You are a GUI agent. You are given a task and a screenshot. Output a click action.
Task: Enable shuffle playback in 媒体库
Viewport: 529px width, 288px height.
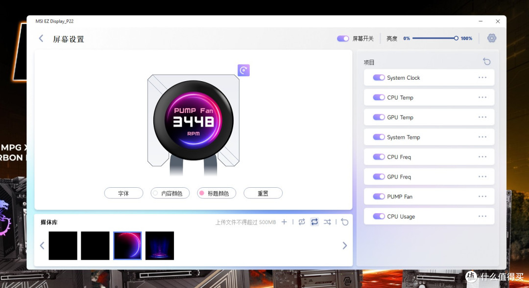pos(327,222)
